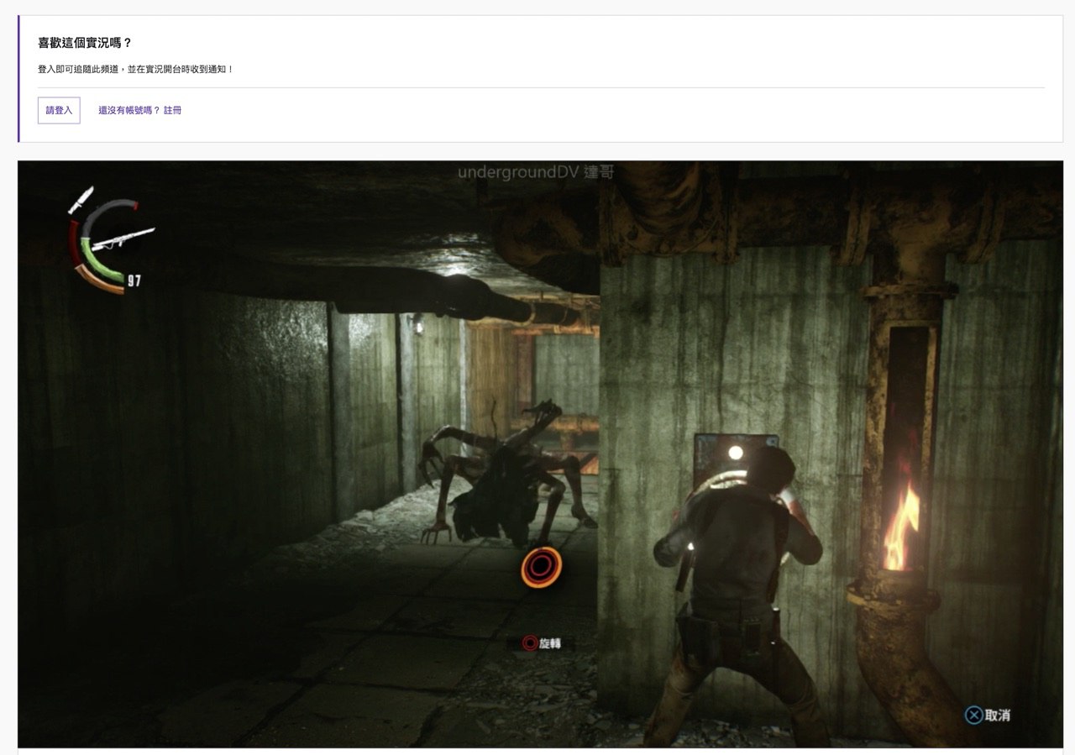The image size is (1075, 755).
Task: Click the orange stamina arc gauge
Action: (x=98, y=281)
